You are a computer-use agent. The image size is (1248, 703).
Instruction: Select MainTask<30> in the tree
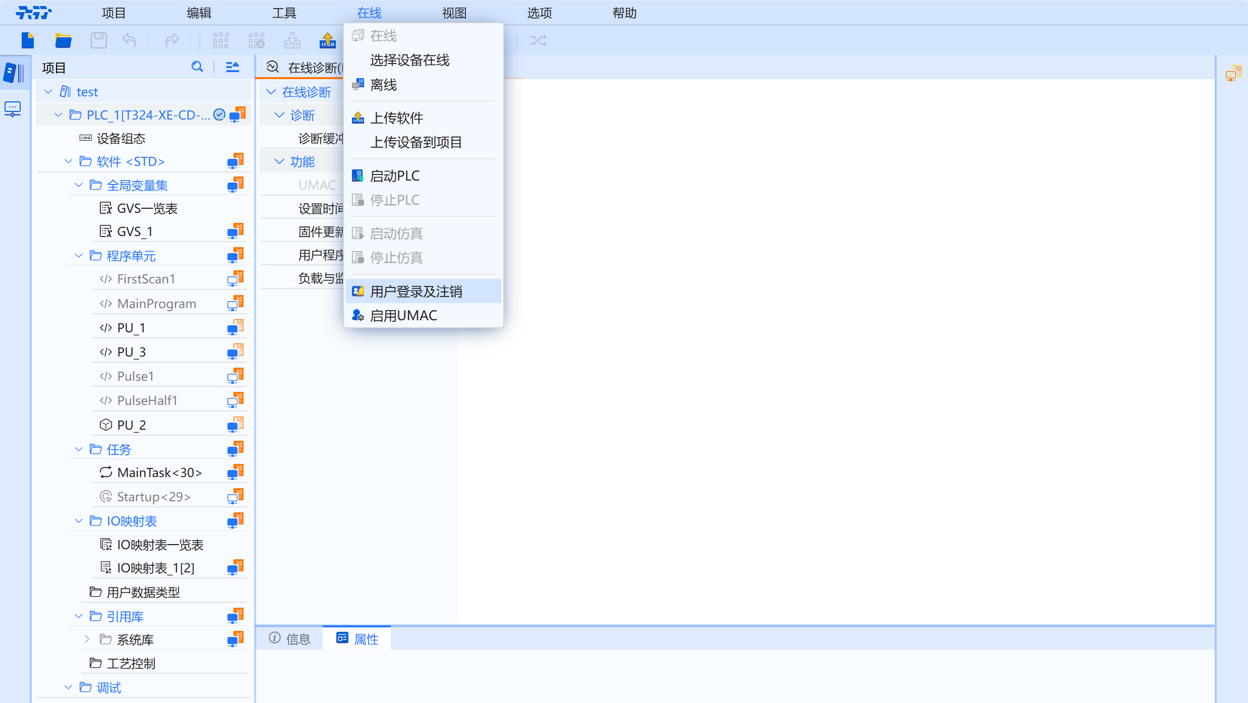[x=159, y=473]
